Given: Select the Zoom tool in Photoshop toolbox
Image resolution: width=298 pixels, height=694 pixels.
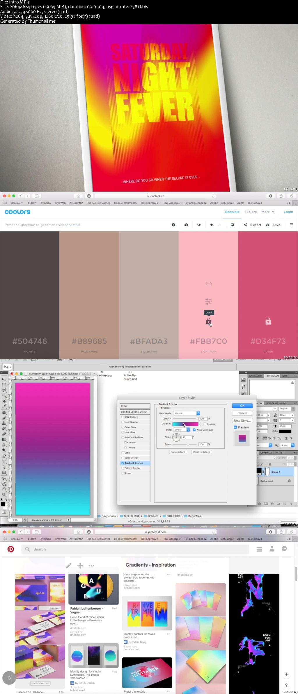Looking at the screenshot, I should tap(4, 495).
